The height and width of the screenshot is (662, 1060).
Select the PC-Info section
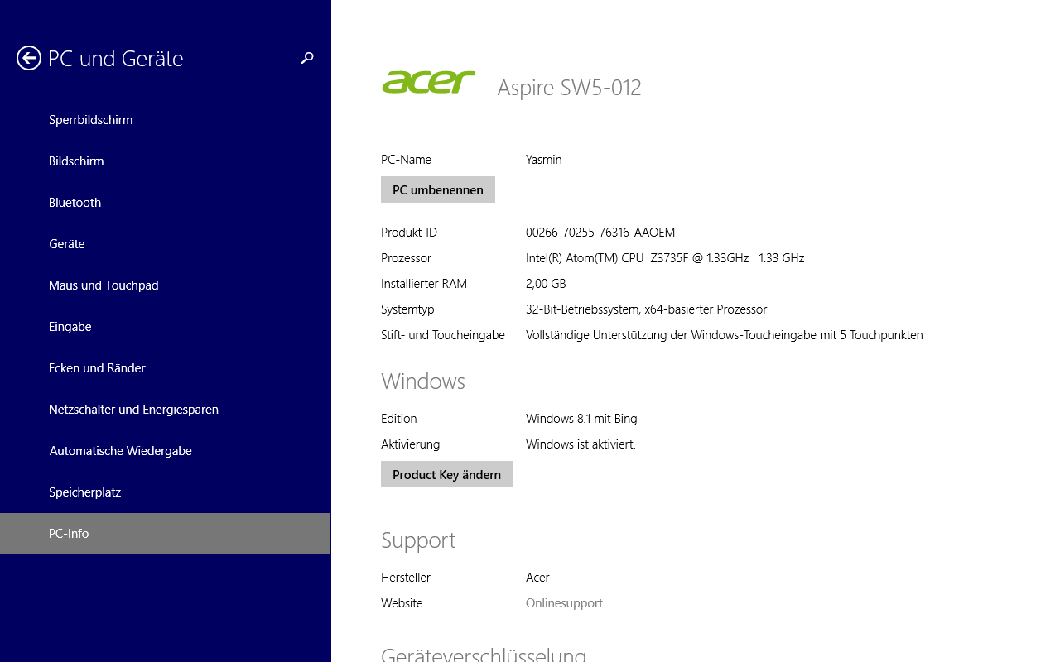(x=166, y=534)
